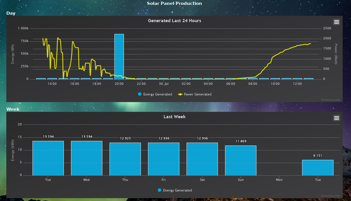Click the '10:00' time axis label
Screen dimensions: 351x201
pyautogui.click(x=275, y=84)
